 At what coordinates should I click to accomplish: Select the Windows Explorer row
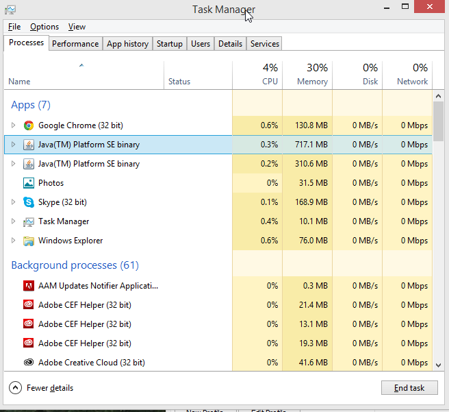(x=218, y=241)
